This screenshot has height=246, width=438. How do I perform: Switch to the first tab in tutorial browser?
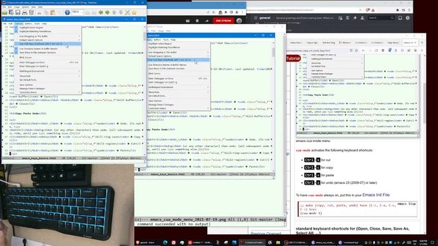pos(296,42)
